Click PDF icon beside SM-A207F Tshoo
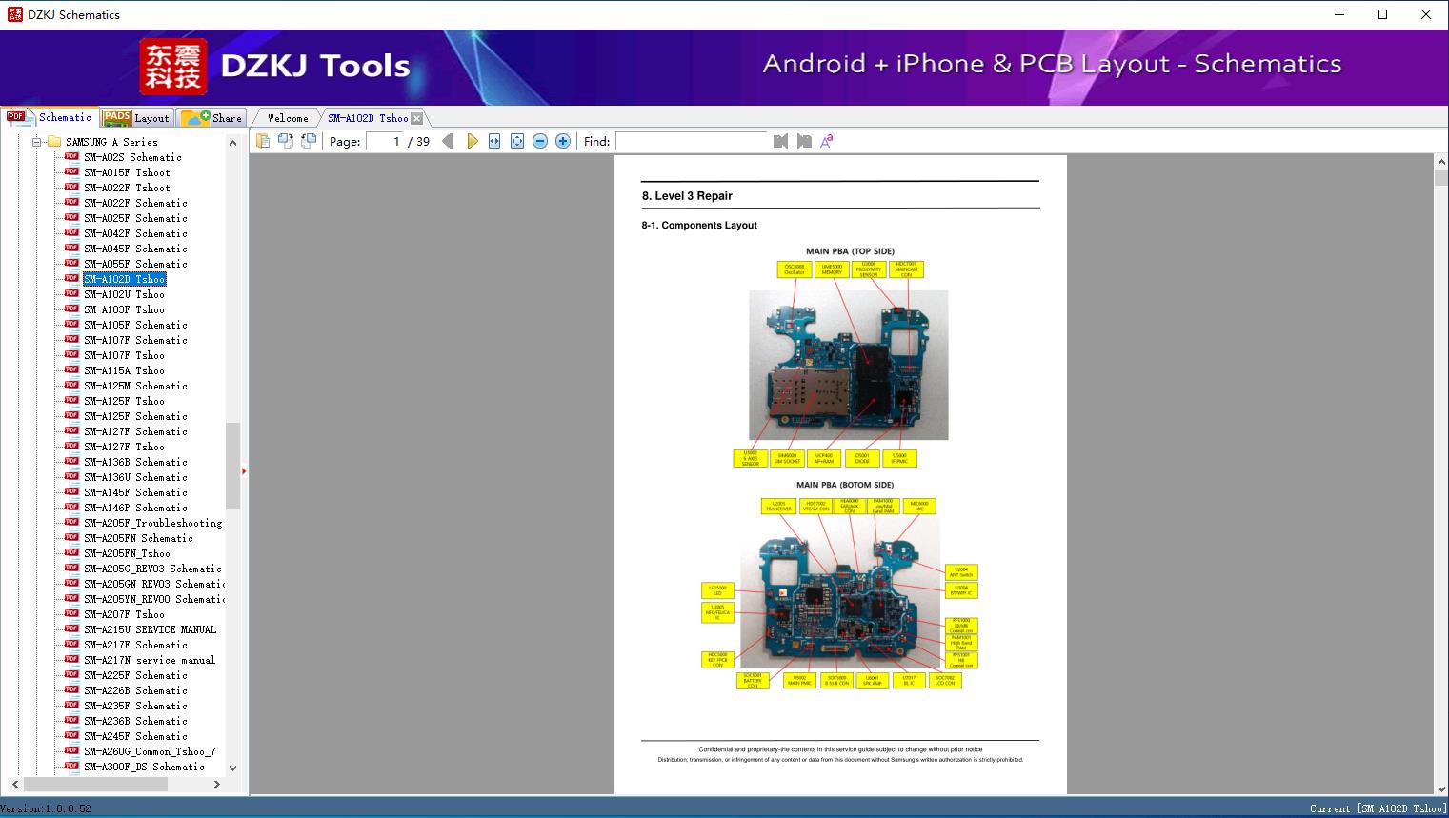 point(71,613)
